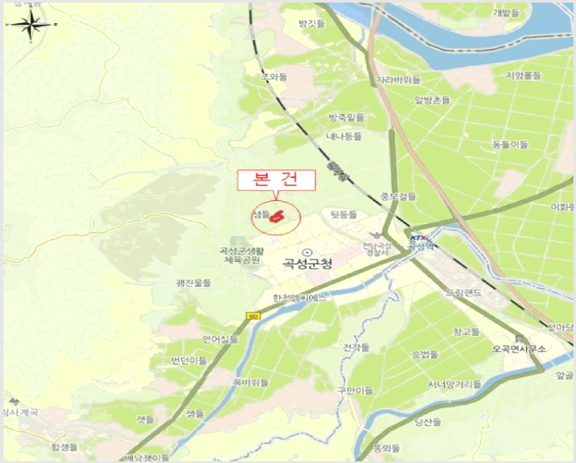Click the red 본 건 callout label
This screenshot has width=576, height=463.
(x=276, y=180)
